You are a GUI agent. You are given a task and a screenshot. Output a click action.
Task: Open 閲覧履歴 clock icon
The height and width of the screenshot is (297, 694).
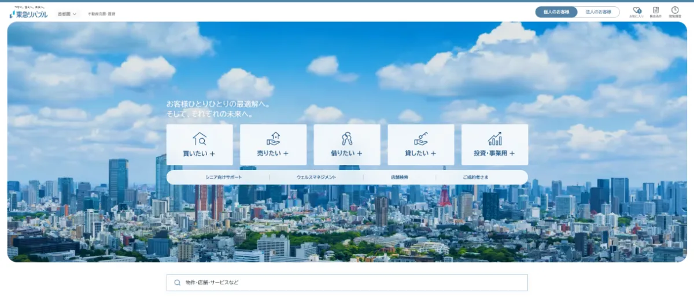[675, 11]
